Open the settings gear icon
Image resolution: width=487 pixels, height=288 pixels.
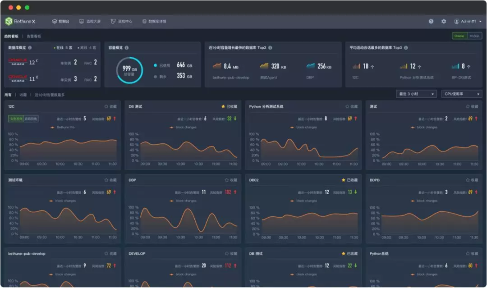click(444, 22)
